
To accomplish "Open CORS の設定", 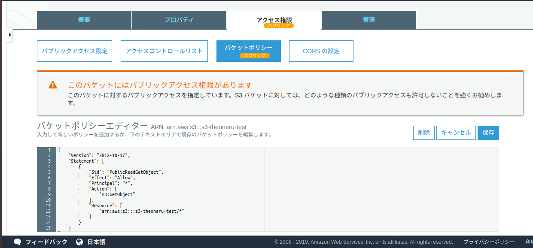I will coord(321,51).
